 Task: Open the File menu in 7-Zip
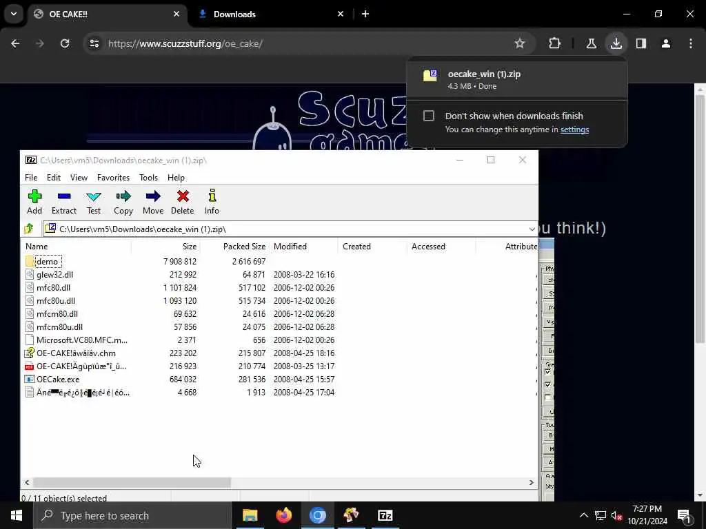(x=31, y=178)
